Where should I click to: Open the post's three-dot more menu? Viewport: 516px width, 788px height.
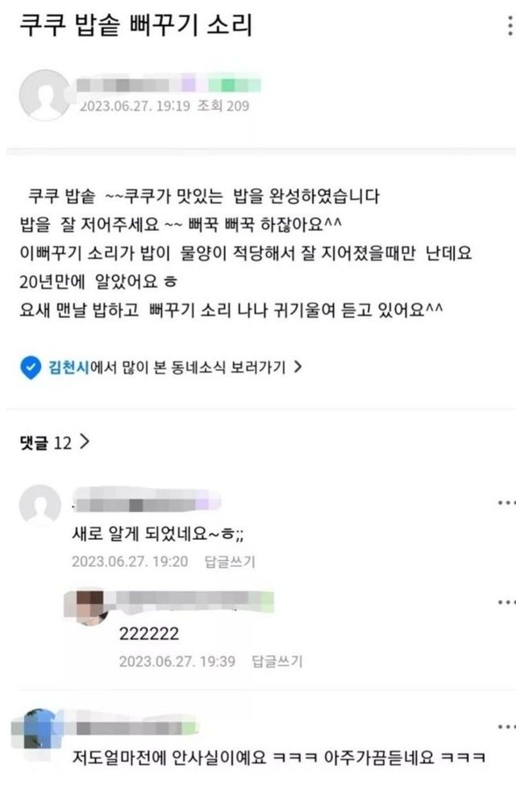(510, 25)
